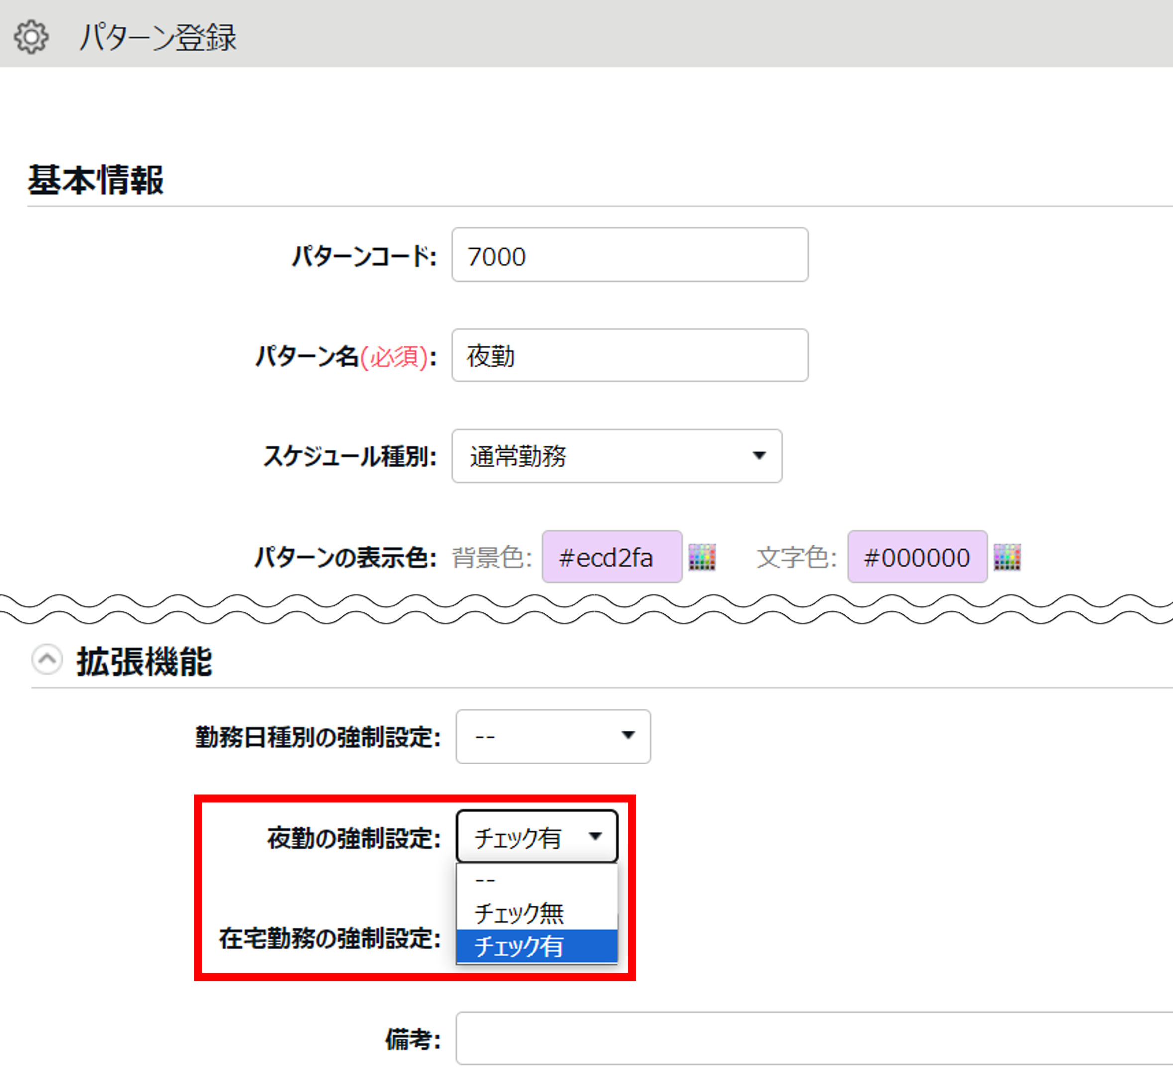
Task: Open the 勤務日種別の強制設定 dropdown
Action: (553, 737)
